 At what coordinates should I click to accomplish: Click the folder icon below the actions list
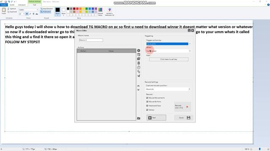[139, 118]
